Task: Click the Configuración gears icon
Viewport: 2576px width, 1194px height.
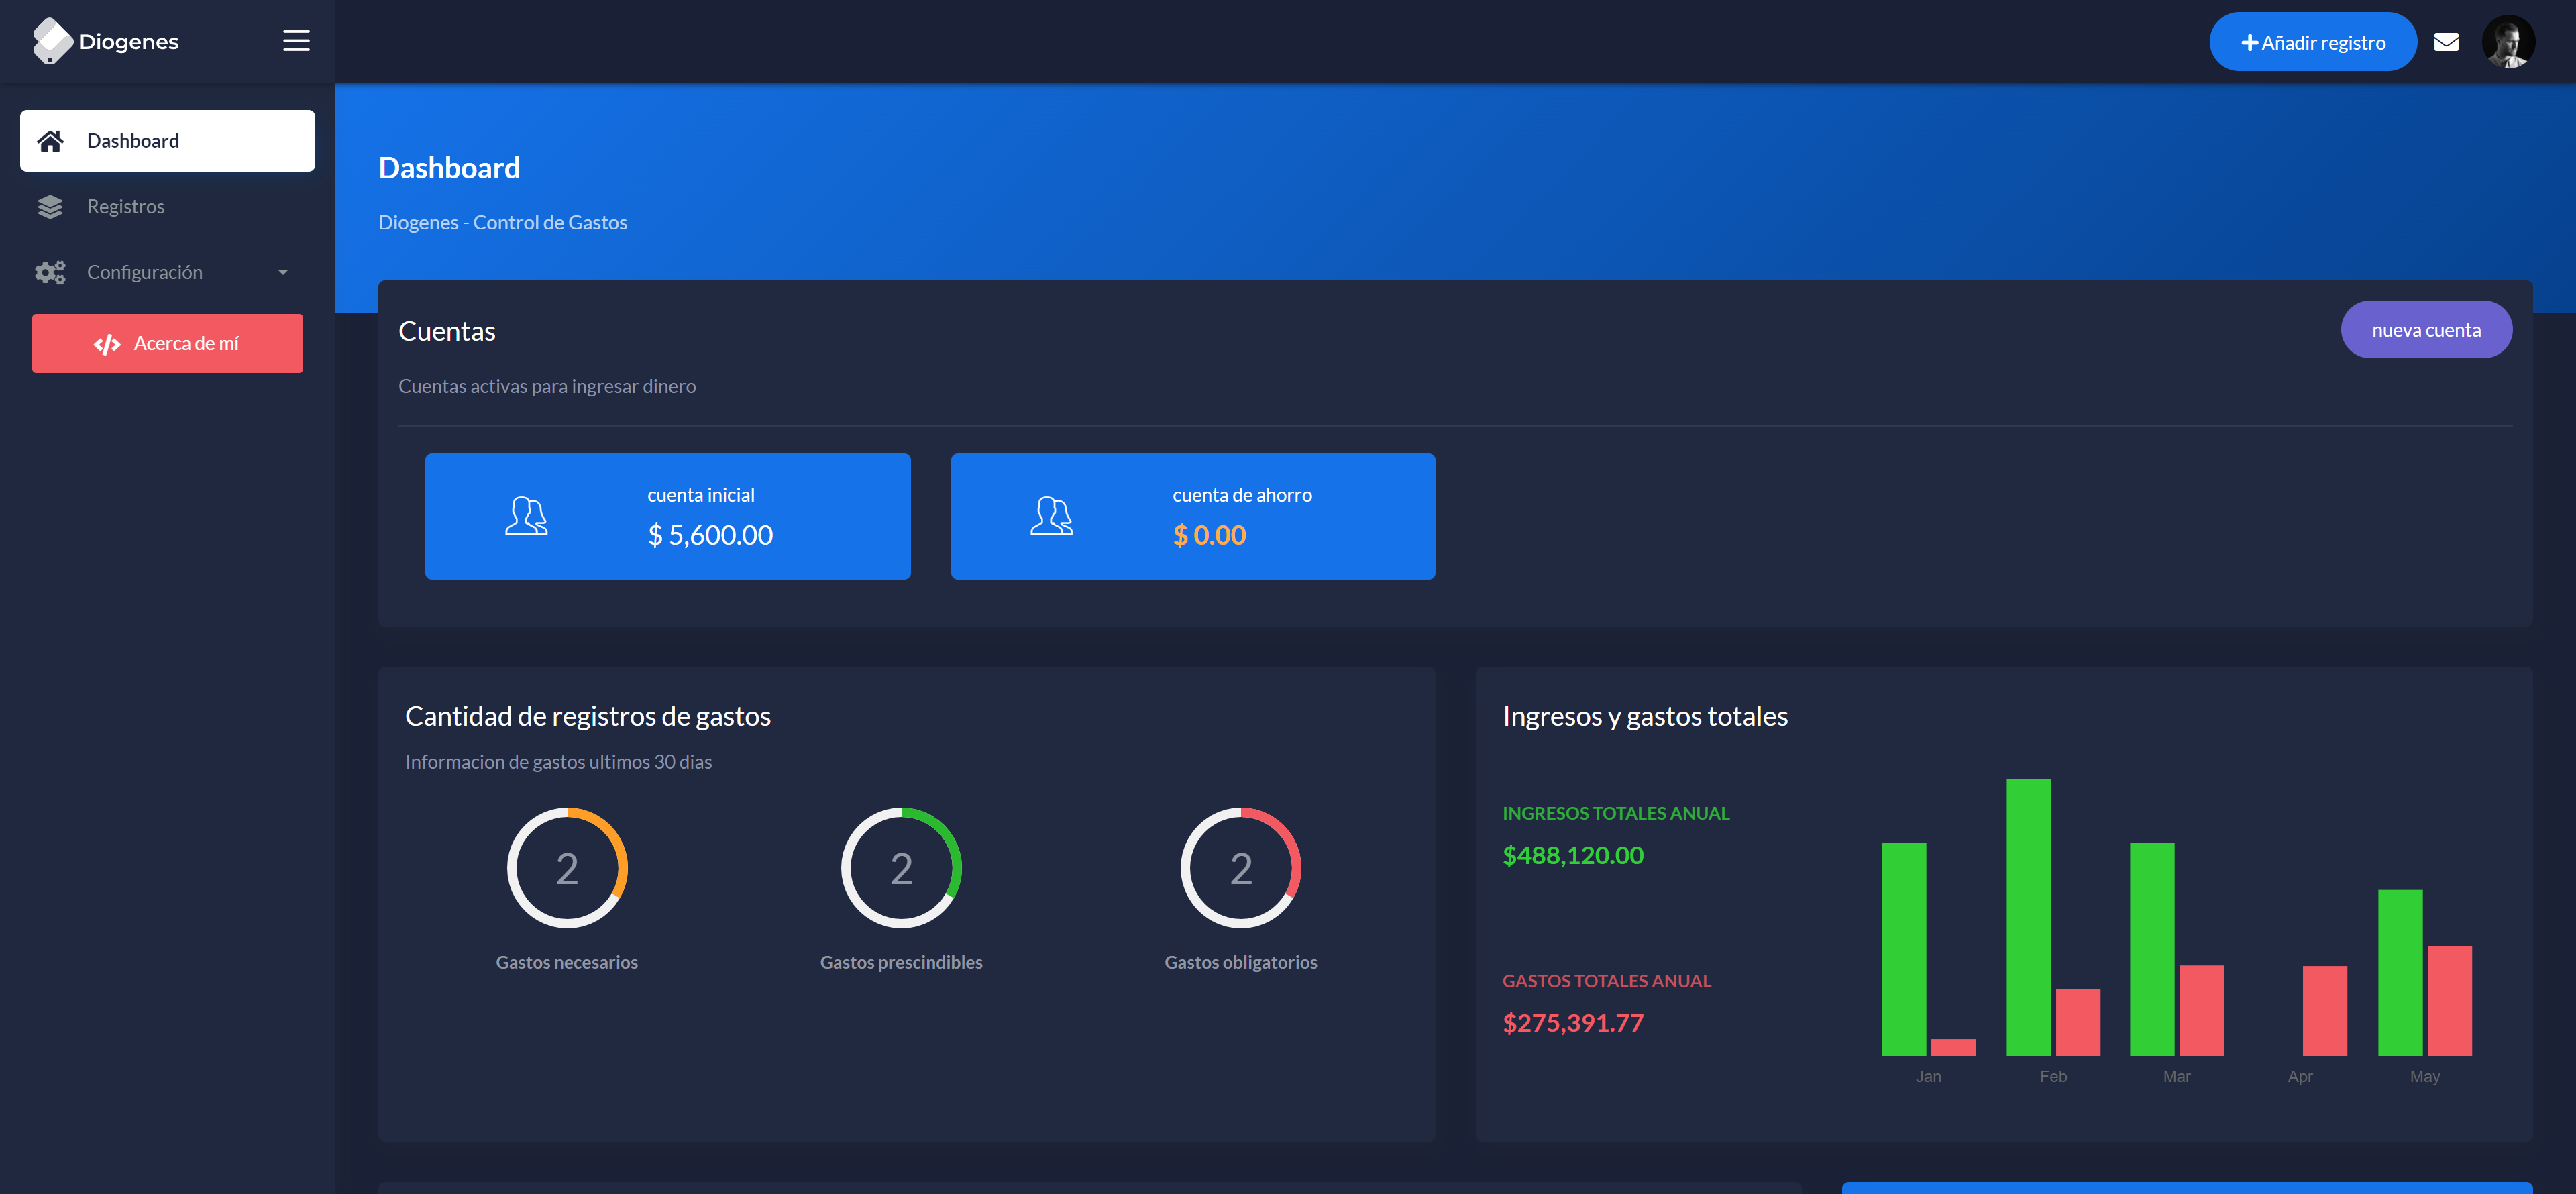Action: click(x=50, y=272)
